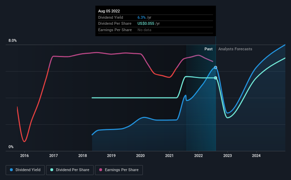
Task: Select the 2016 tick on the x-axis
Action: tap(24, 156)
